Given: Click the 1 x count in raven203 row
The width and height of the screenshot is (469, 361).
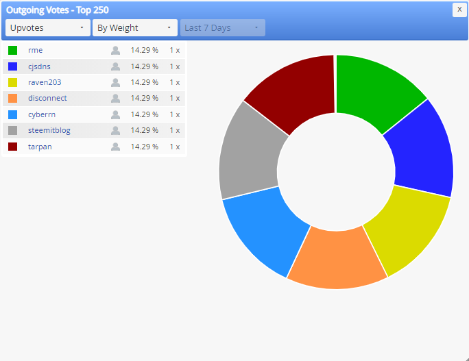Looking at the screenshot, I should point(175,82).
